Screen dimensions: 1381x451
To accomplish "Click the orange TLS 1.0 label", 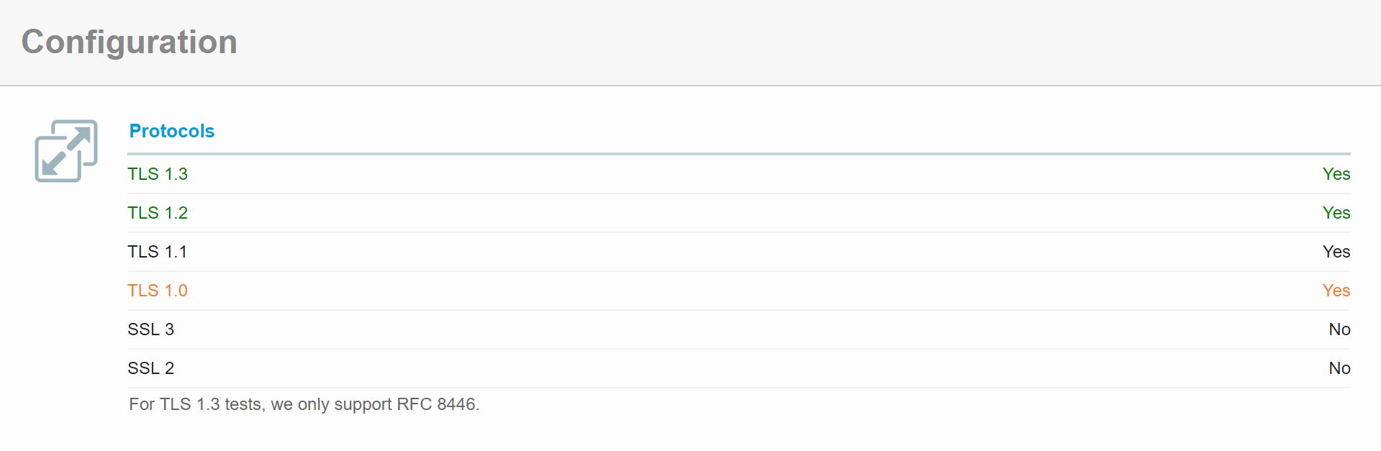I will pos(158,291).
